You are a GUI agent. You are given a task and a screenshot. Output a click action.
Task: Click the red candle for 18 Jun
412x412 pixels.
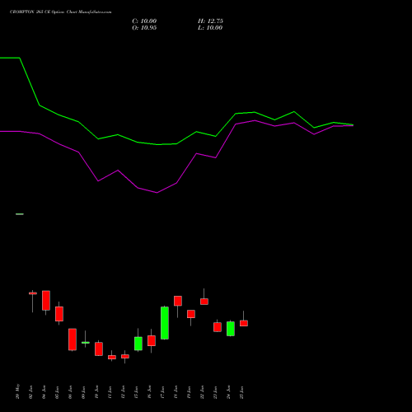(x=178, y=301)
